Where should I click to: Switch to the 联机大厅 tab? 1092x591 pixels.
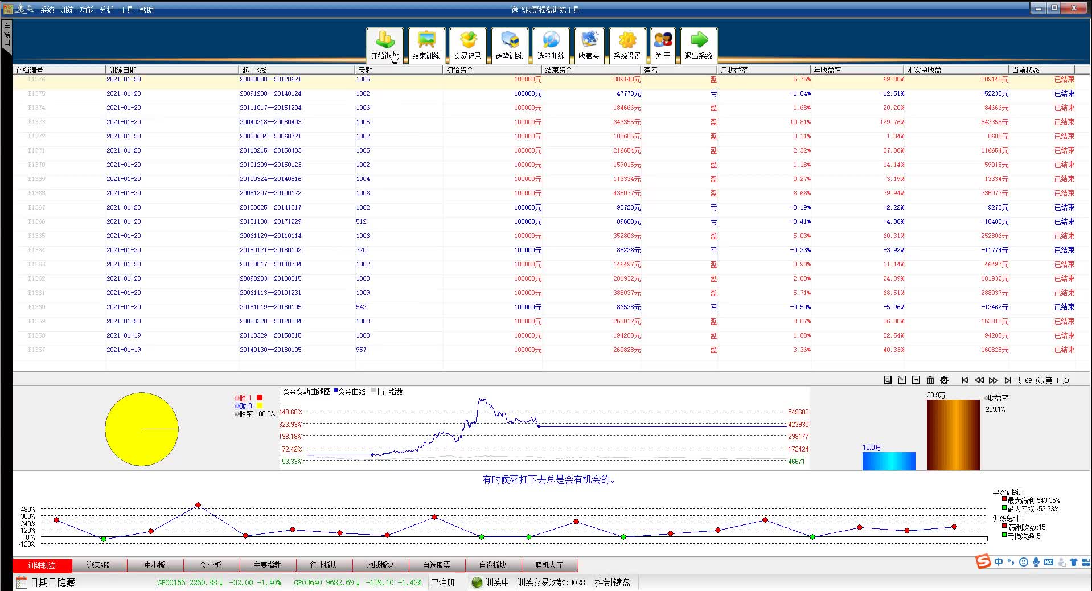[549, 565]
